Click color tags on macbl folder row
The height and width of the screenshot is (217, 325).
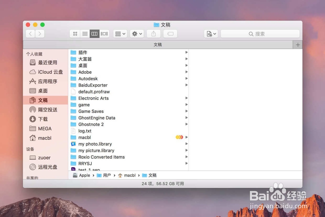coord(179,137)
